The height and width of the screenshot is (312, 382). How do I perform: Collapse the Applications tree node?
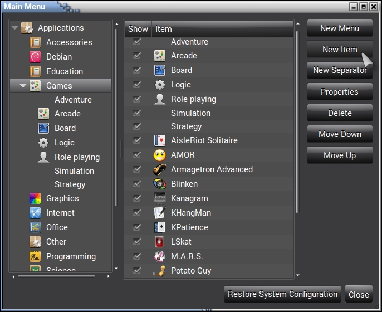click(x=14, y=28)
